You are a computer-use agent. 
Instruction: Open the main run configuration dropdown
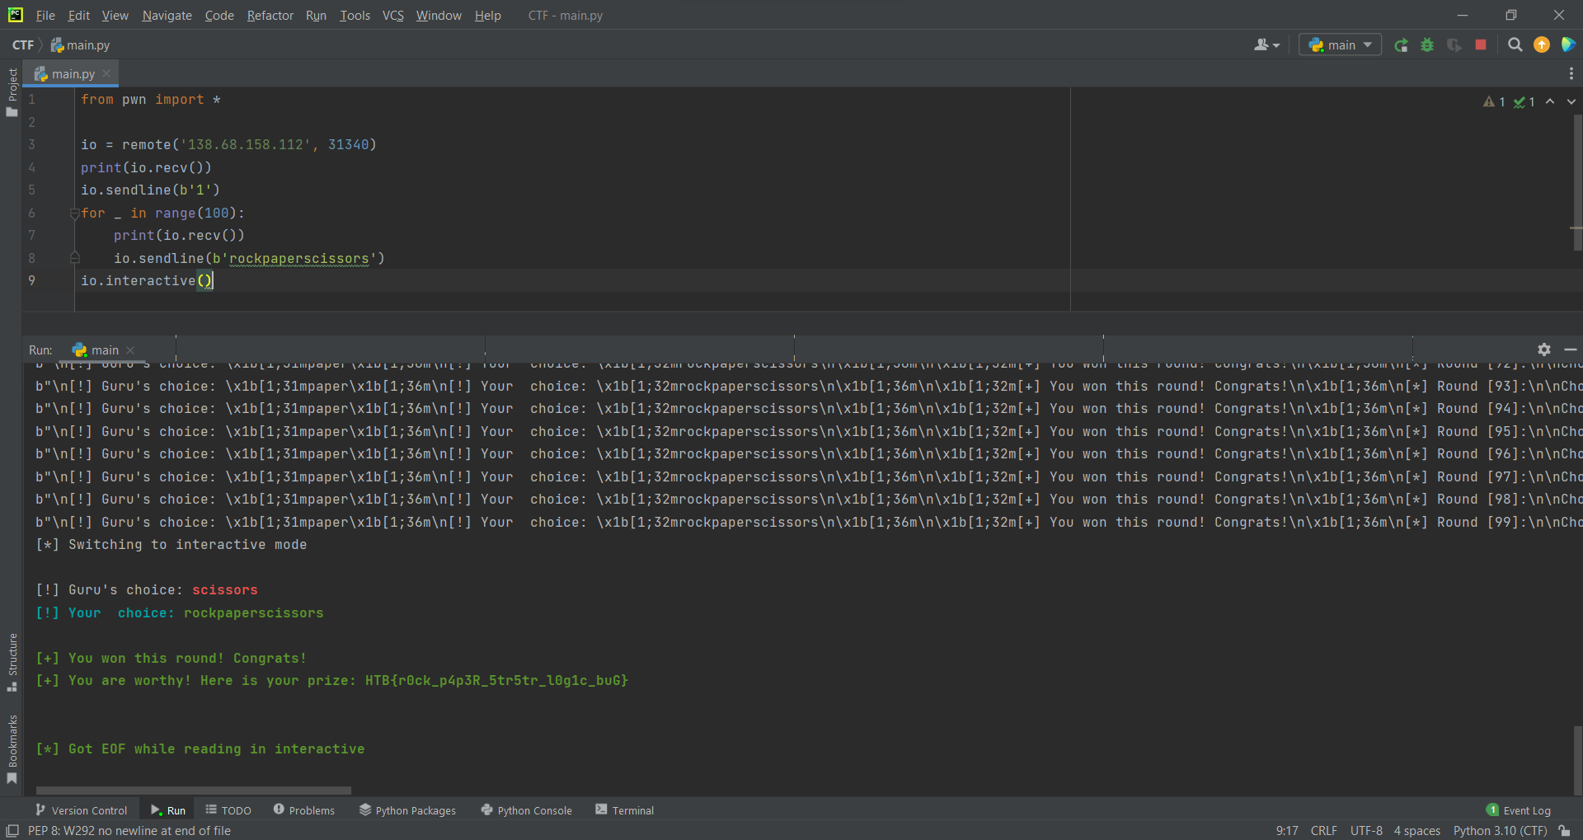(x=1339, y=45)
